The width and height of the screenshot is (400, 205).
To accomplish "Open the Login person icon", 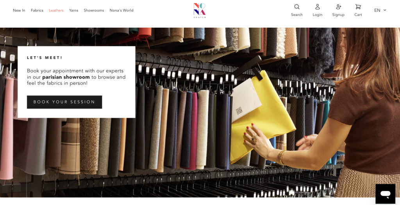I will tap(317, 7).
